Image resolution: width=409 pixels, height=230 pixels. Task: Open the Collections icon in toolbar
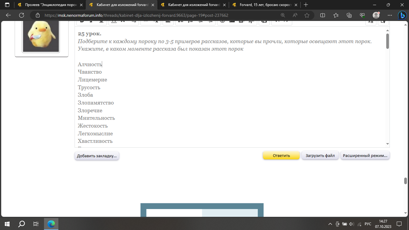click(349, 15)
